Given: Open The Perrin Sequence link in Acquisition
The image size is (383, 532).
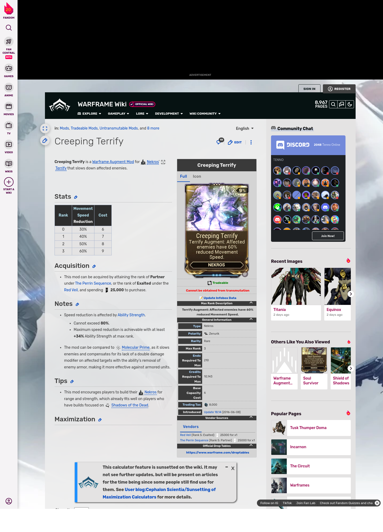Looking at the screenshot, I should [x=93, y=283].
